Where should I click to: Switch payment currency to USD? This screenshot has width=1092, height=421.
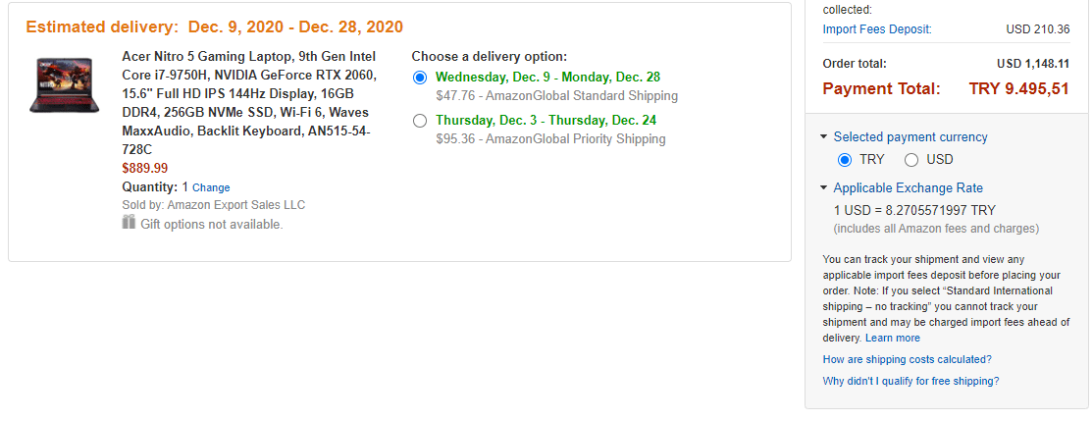point(911,160)
